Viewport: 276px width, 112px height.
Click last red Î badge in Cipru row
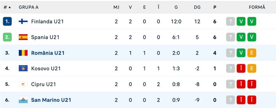click(x=252, y=84)
